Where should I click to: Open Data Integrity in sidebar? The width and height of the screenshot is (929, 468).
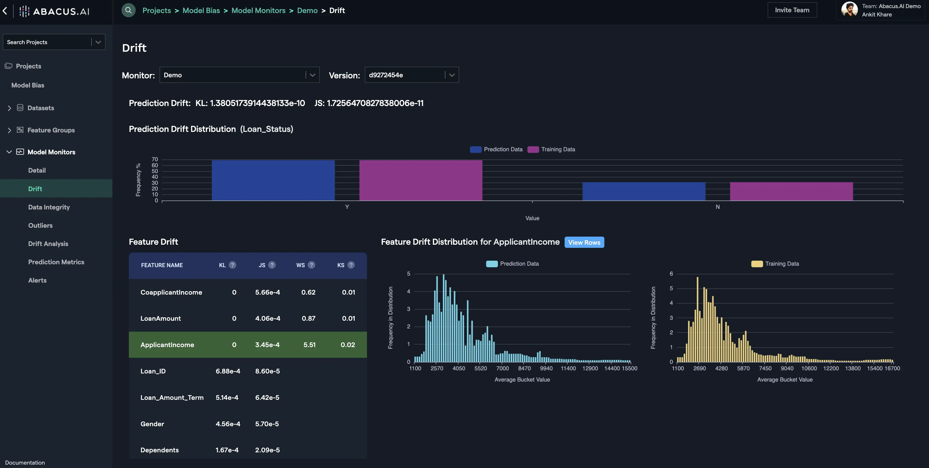(x=49, y=207)
